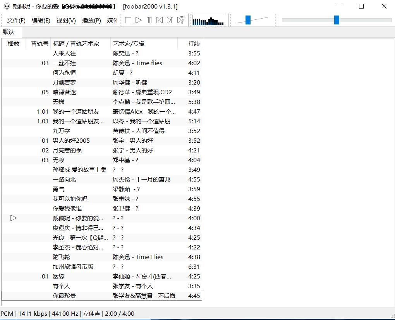Skip to next track icon
The image size is (395, 320).
pos(170,20)
